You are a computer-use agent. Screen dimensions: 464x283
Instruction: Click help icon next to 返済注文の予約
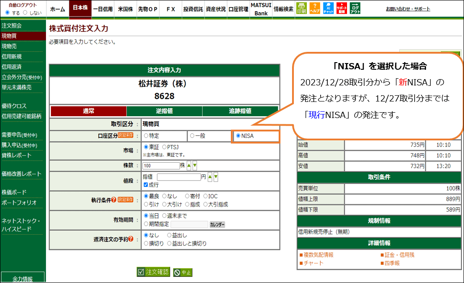(131, 239)
